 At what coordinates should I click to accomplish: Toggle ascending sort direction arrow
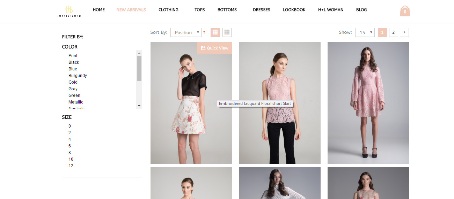[x=204, y=32]
